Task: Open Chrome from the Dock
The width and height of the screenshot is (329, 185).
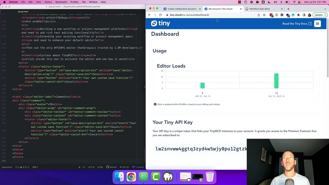Action: 131,177
